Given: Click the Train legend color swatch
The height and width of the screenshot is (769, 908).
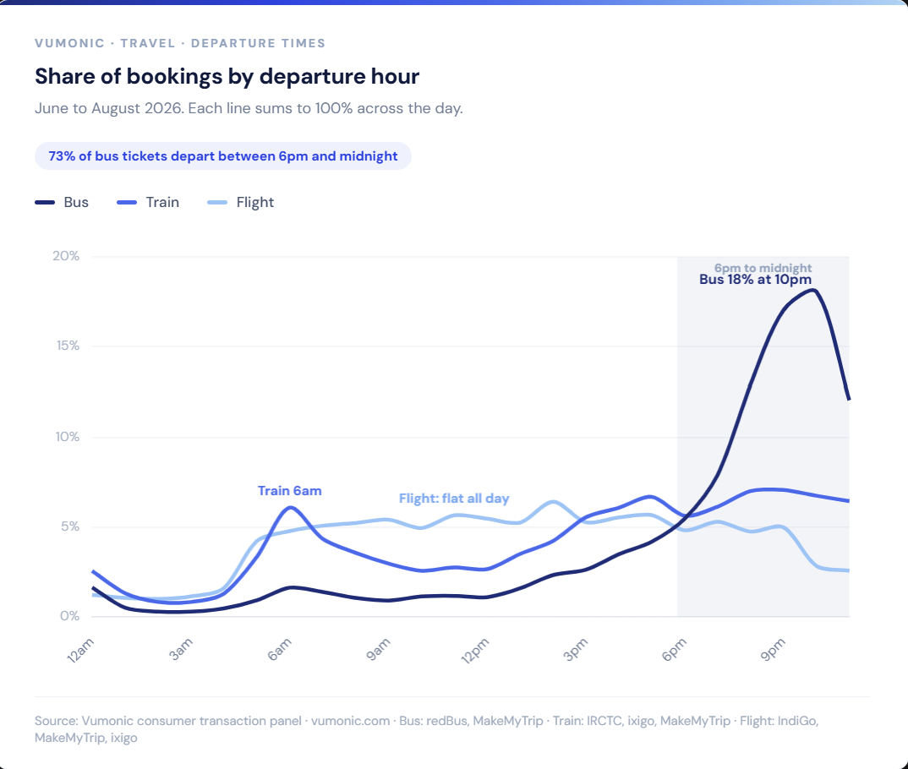Looking at the screenshot, I should tap(127, 203).
